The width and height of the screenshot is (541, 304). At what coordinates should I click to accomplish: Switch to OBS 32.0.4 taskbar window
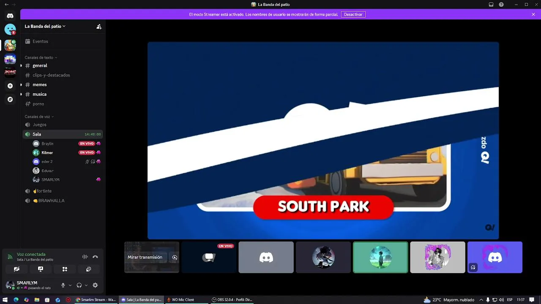[232, 300]
